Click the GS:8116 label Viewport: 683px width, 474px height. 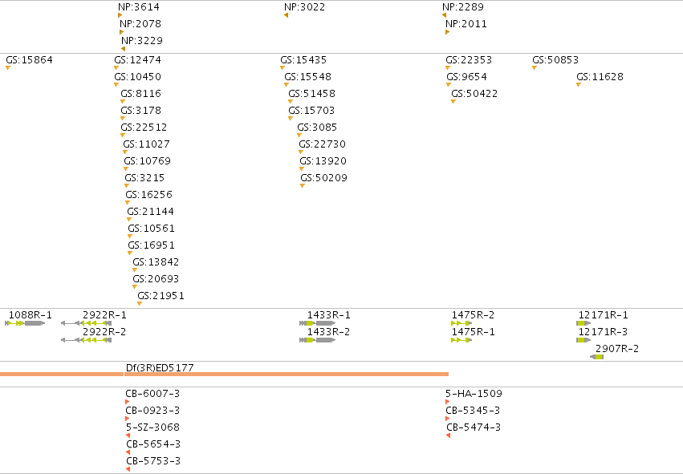(140, 94)
